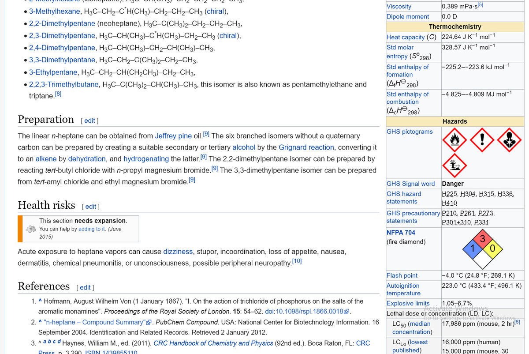Click citation [10] after peripheral neuropathy
The width and height of the screenshot is (529, 354).
(x=297, y=261)
